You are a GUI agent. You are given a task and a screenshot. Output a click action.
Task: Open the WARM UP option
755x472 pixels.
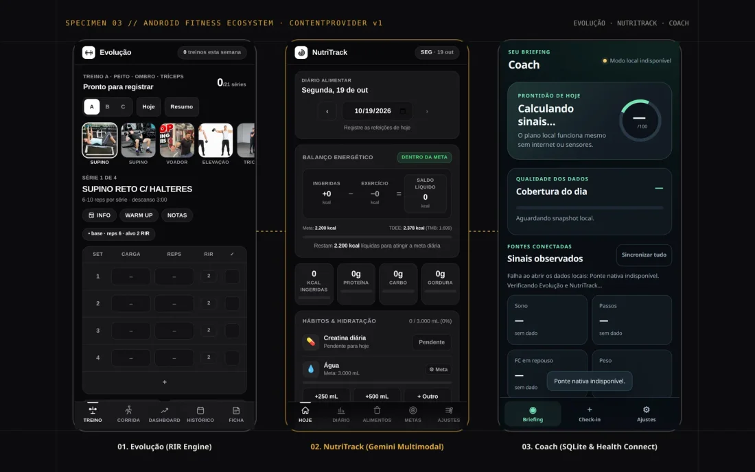(x=139, y=215)
